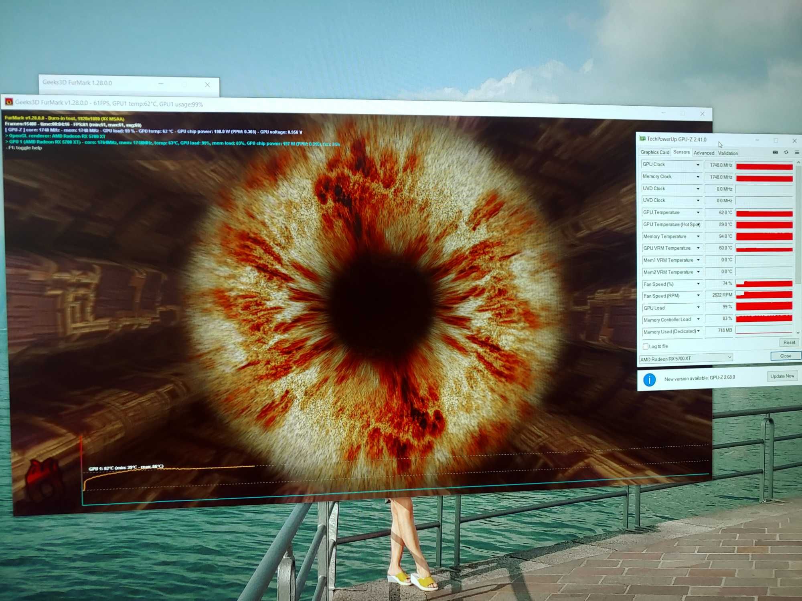Viewport: 802px width, 601px height.
Task: Minimize the GPU-Z window
Action: tap(757, 140)
